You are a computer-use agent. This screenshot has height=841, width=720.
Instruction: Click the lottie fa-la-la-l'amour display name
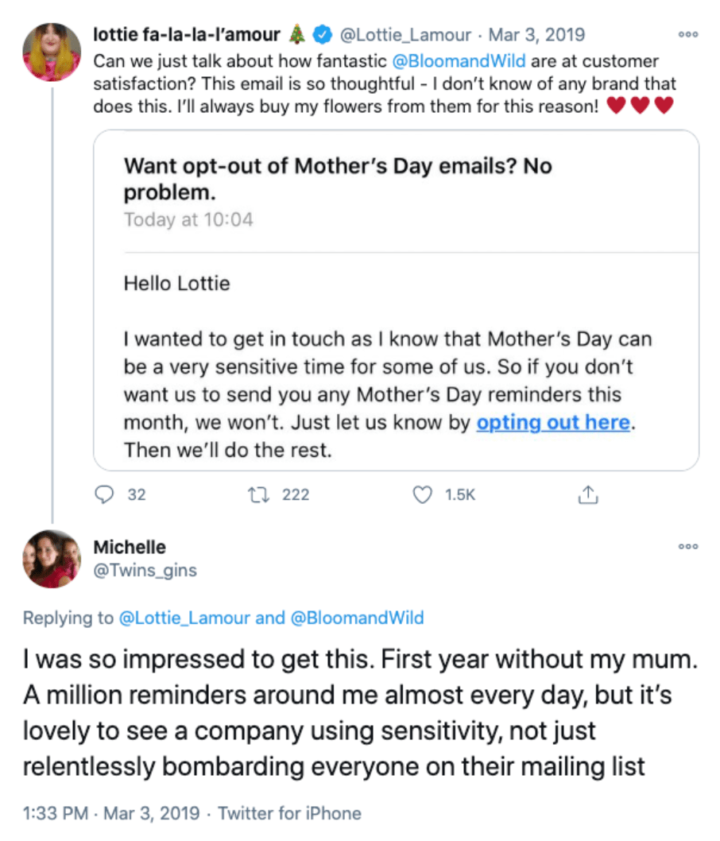tap(187, 35)
